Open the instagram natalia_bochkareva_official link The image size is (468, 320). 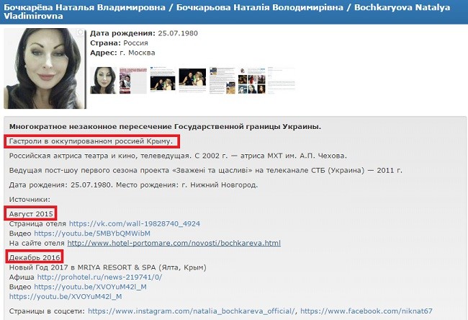[192, 311]
